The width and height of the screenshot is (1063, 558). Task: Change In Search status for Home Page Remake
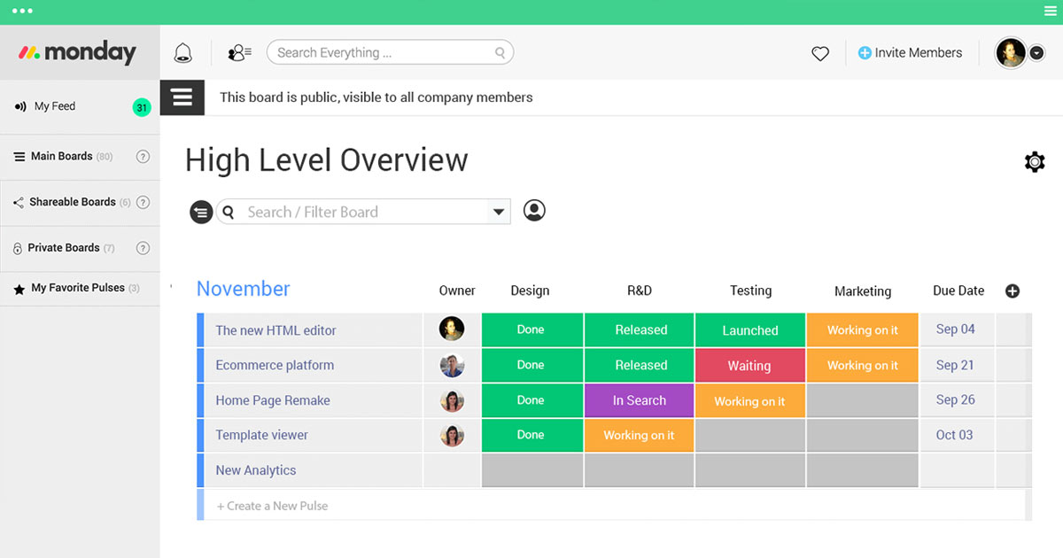(640, 400)
